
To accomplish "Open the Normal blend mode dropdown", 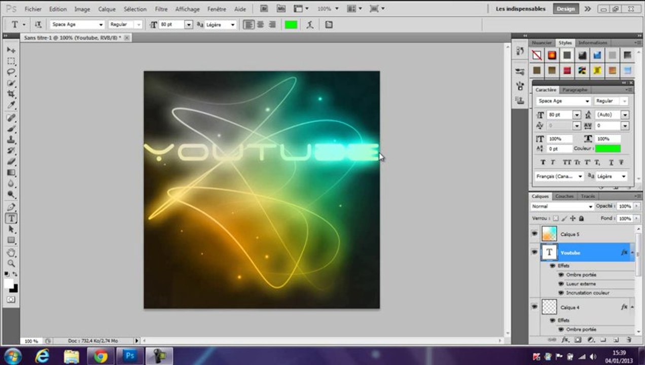I will coord(590,206).
